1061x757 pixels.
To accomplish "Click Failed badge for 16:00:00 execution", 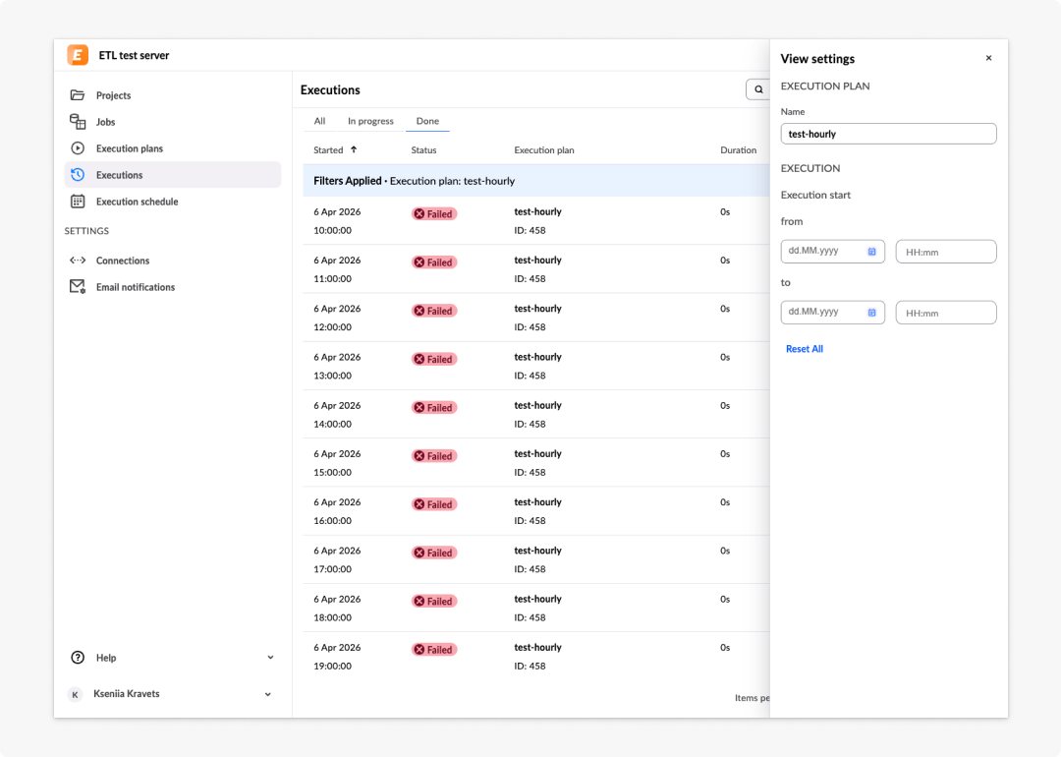I will [434, 504].
